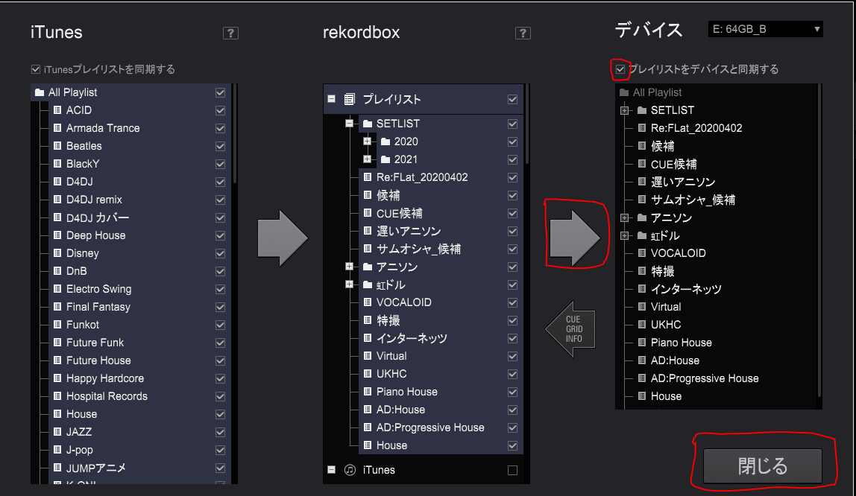
Task: Uncheck the Deep House playlist checkbox
Action: (x=220, y=235)
